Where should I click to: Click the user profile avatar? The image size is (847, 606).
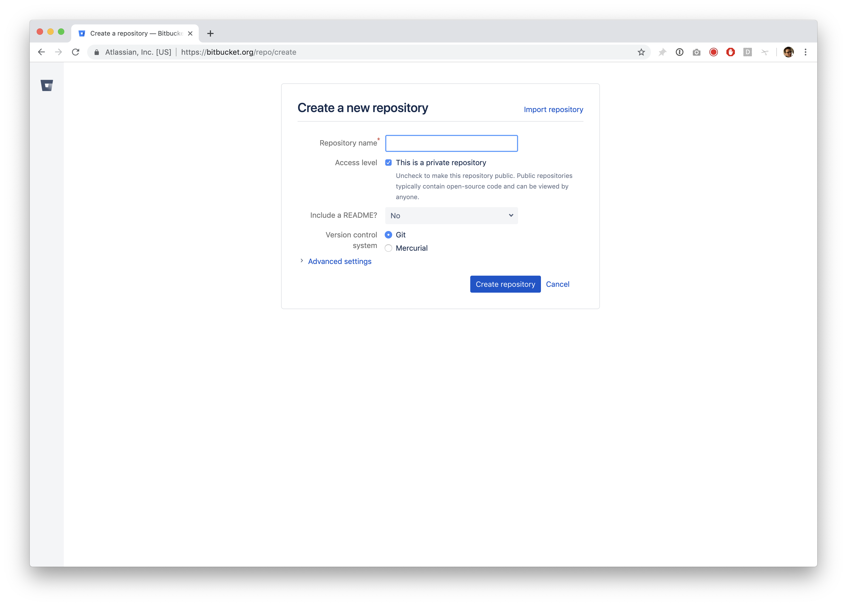(788, 52)
